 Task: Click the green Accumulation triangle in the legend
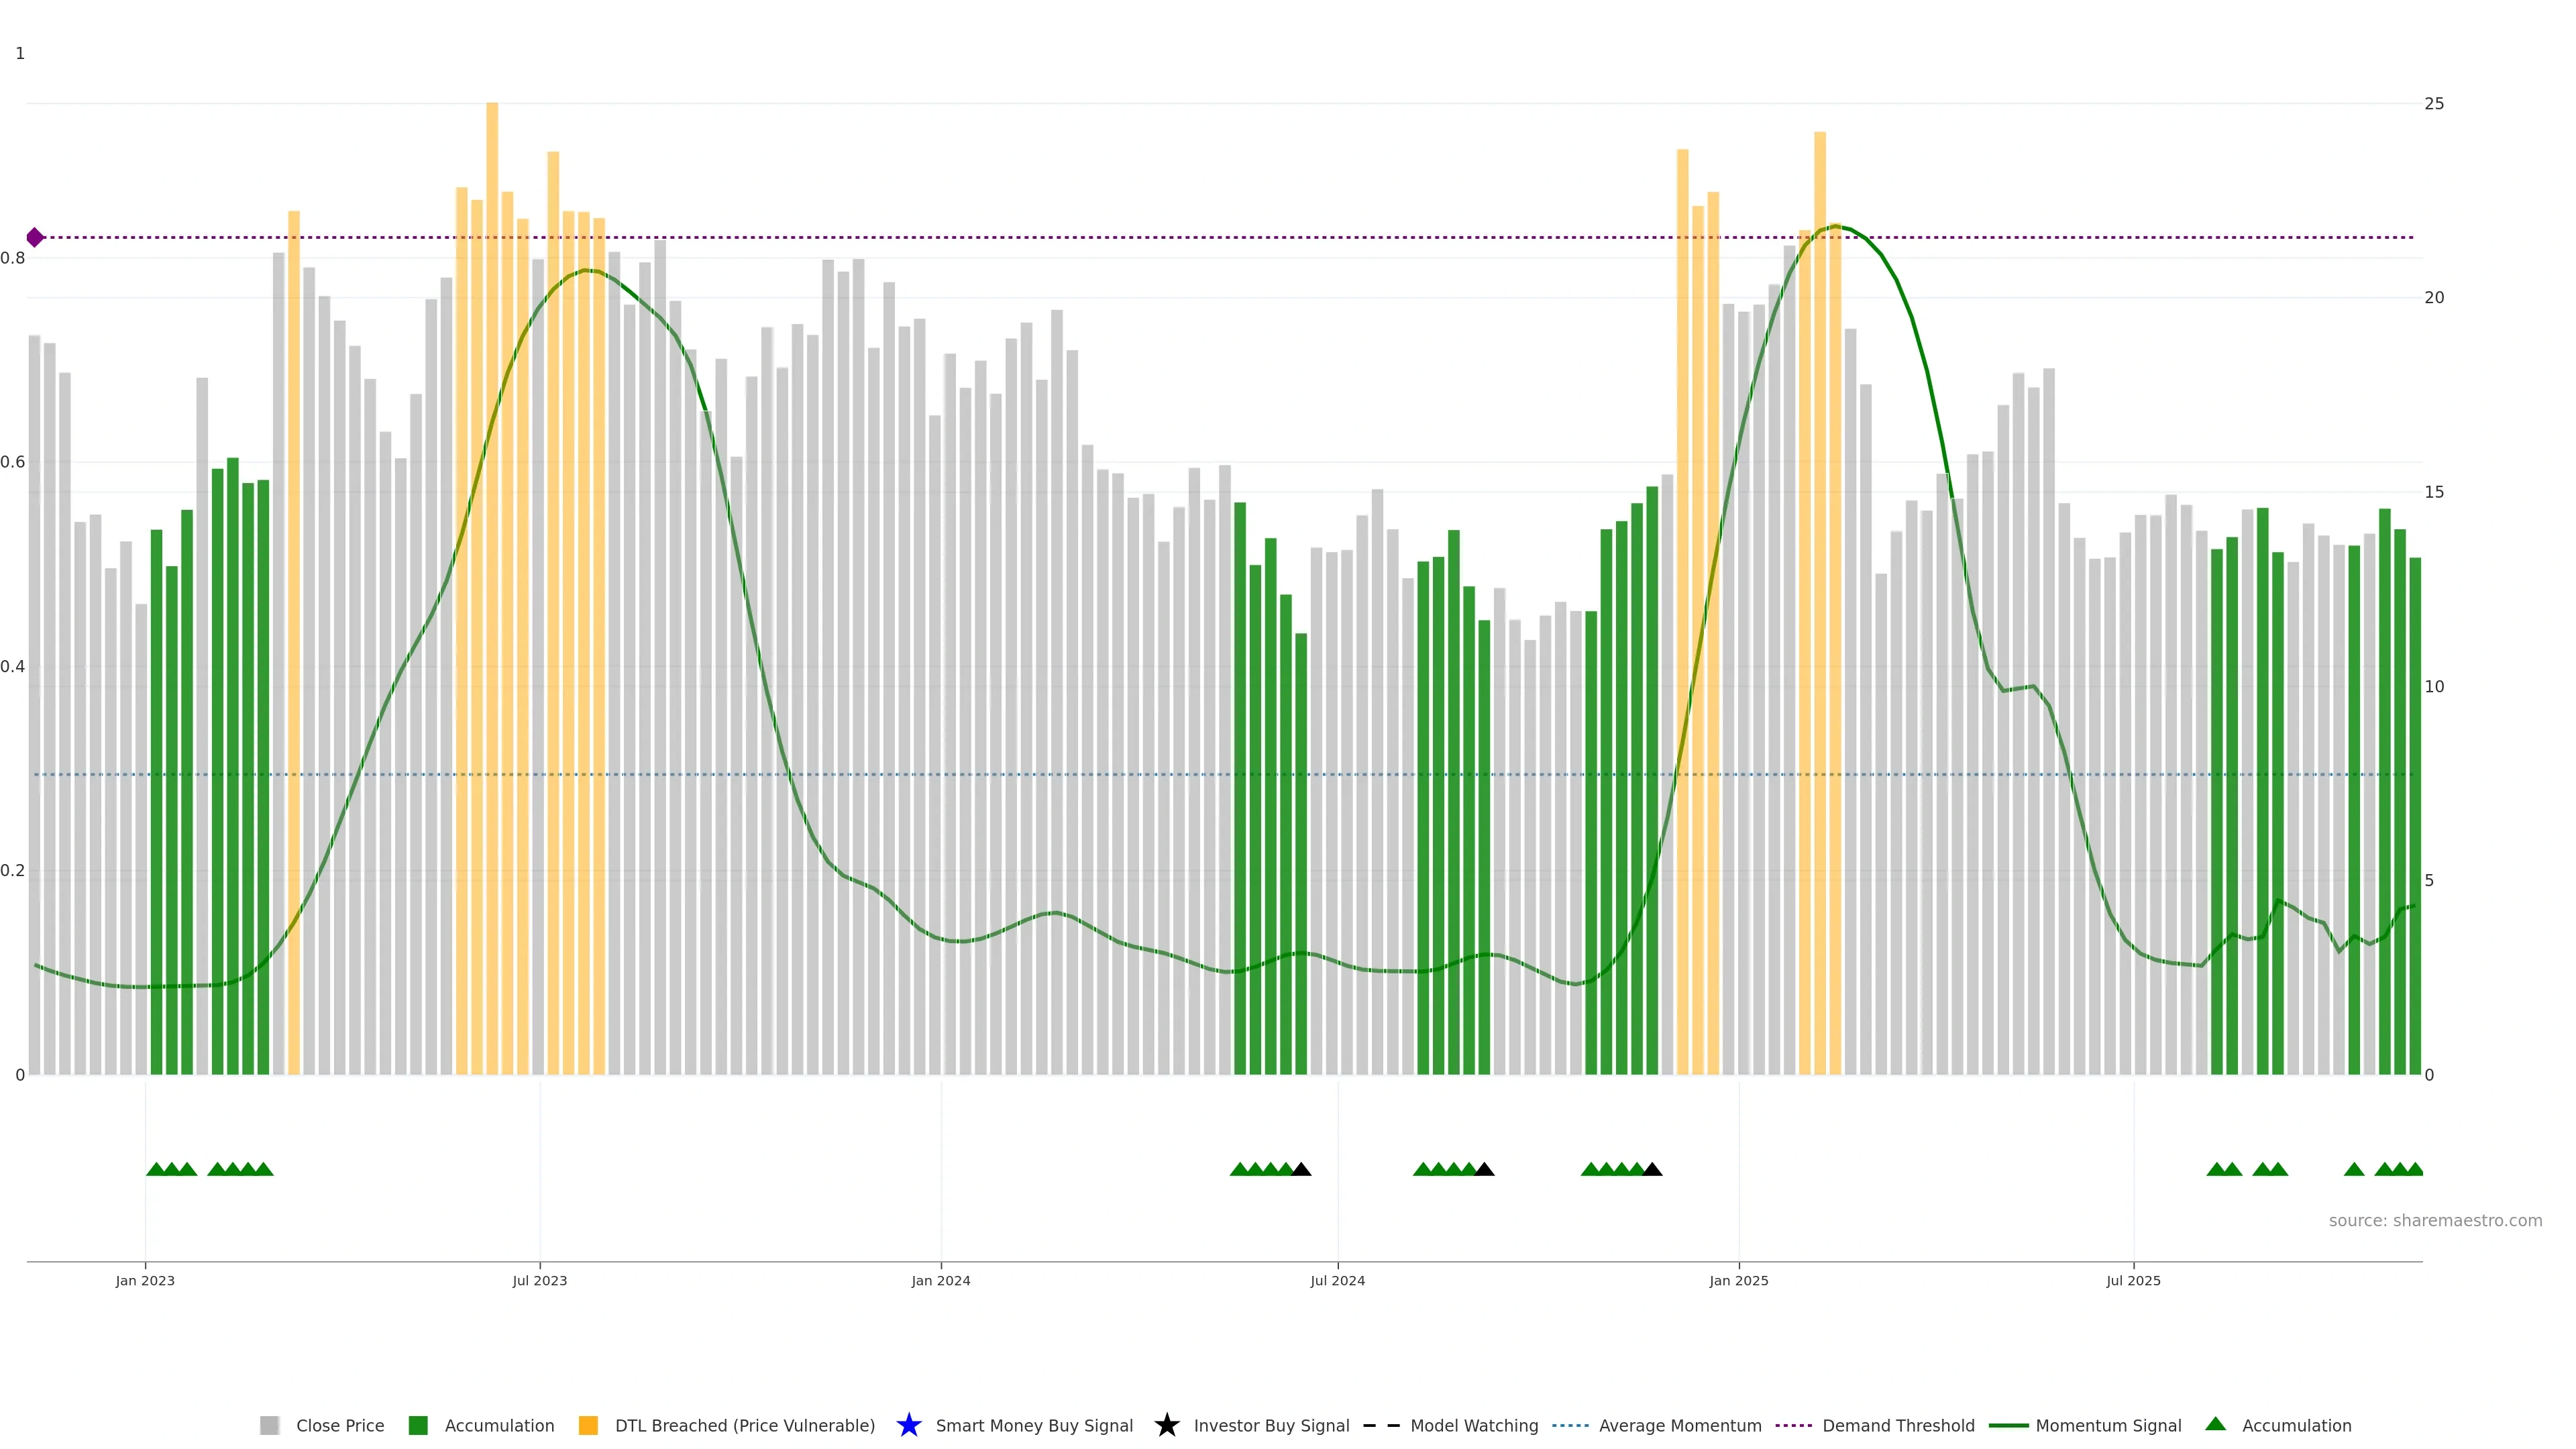click(2215, 1424)
